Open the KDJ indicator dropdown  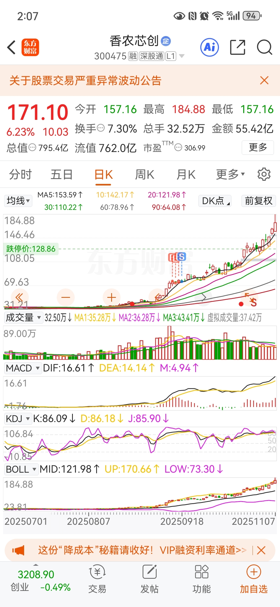[x=18, y=419]
